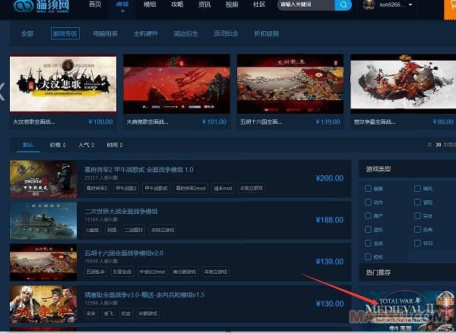Expand the 时间 sort dropdown
The width and height of the screenshot is (456, 333).
click(115, 145)
